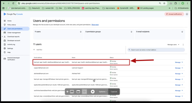Click Manage for support@learnyst.com
Screen dimensions: 192x103
(x=179, y=68)
